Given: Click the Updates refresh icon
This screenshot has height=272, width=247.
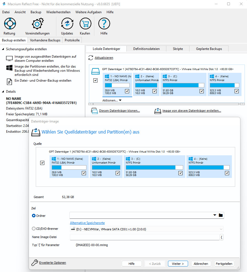Looking at the screenshot, I should coord(67,24).
